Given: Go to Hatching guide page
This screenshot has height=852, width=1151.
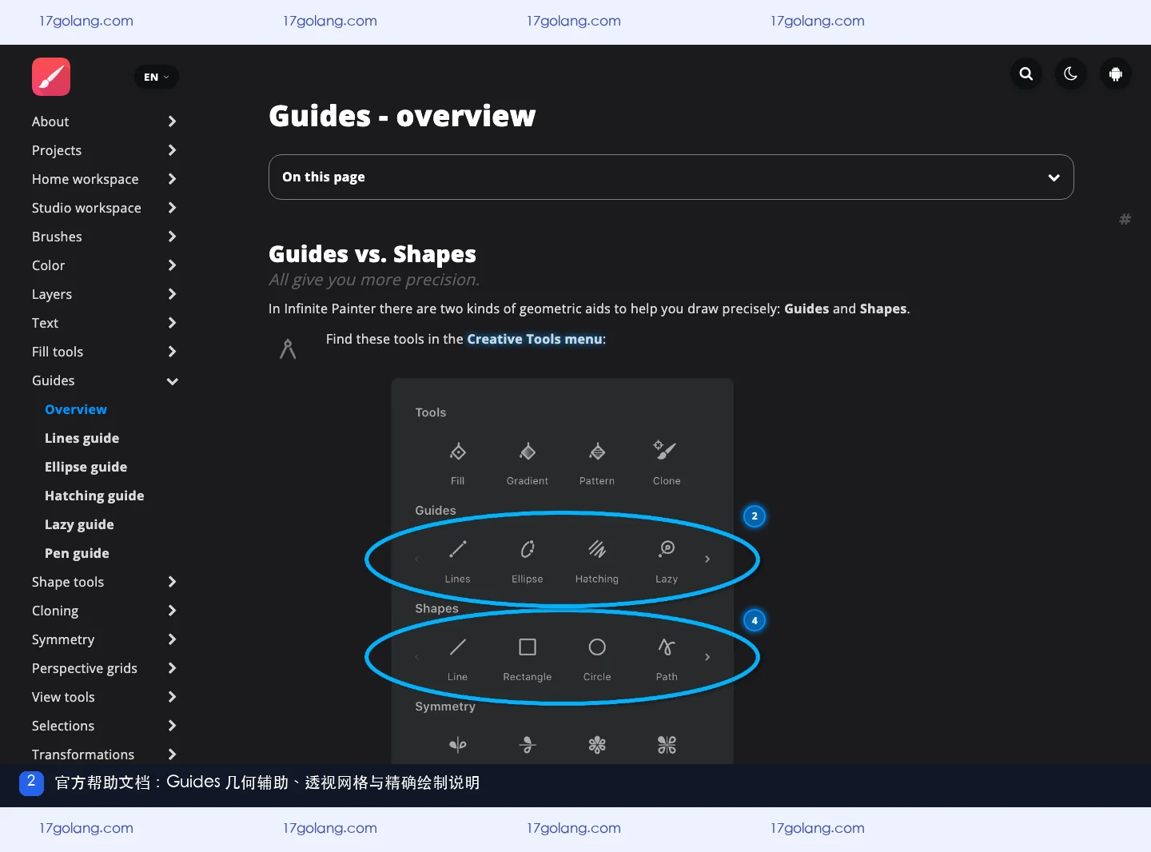Looking at the screenshot, I should tap(94, 496).
